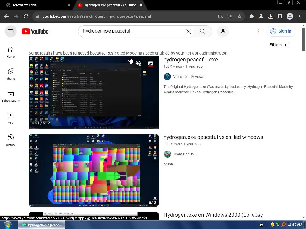Open the browser three-dot menu

pyautogui.click(x=299, y=17)
